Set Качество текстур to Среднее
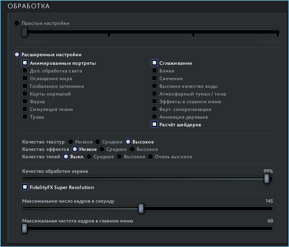This screenshot has width=289, height=247. click(98, 142)
